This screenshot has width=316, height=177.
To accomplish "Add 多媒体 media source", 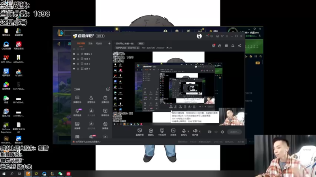I will (x=173, y=132).
